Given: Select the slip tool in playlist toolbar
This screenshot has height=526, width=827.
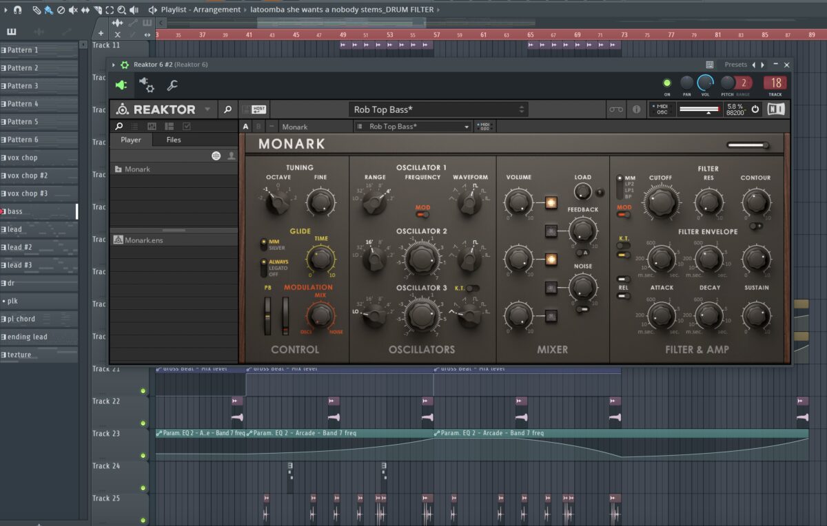Looking at the screenshot, I should (85, 10).
